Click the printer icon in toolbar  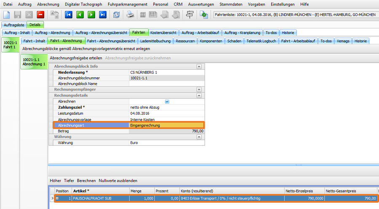[x=131, y=15]
